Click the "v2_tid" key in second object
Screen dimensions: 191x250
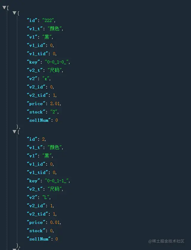pos(37,214)
